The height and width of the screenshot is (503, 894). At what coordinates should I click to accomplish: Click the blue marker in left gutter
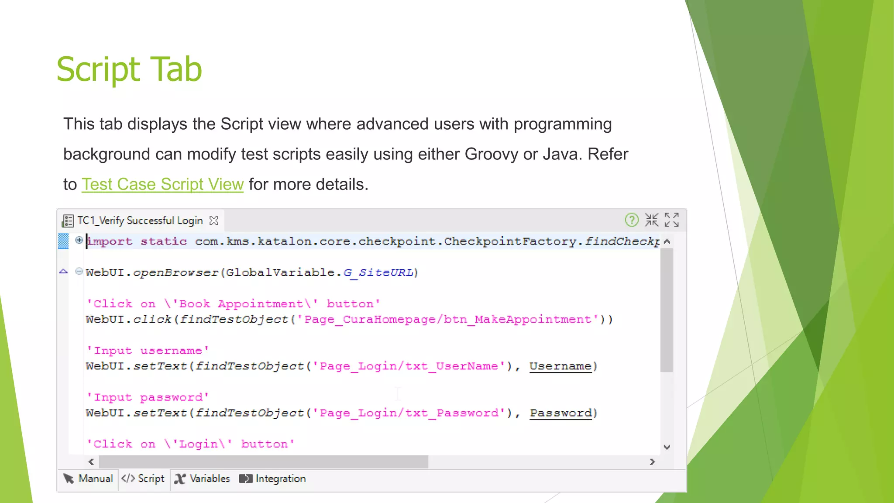[x=63, y=241]
